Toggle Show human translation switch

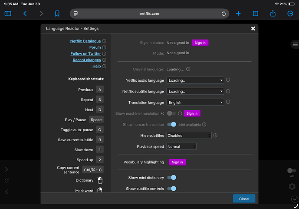click(171, 124)
